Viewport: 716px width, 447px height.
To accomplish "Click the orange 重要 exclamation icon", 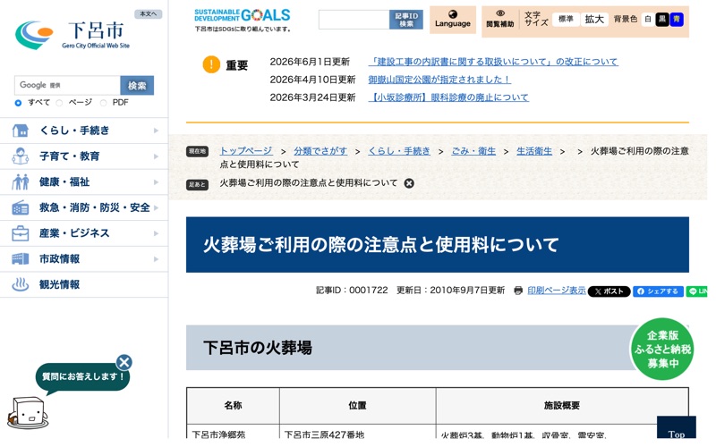I will 211,64.
